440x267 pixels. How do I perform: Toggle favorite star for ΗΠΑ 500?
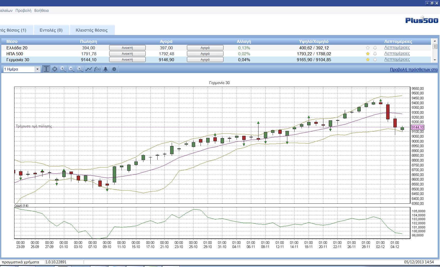pyautogui.click(x=368, y=54)
